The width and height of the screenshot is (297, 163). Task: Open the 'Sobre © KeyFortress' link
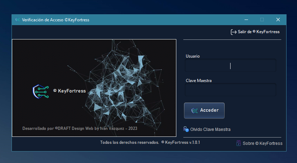(x=262, y=143)
